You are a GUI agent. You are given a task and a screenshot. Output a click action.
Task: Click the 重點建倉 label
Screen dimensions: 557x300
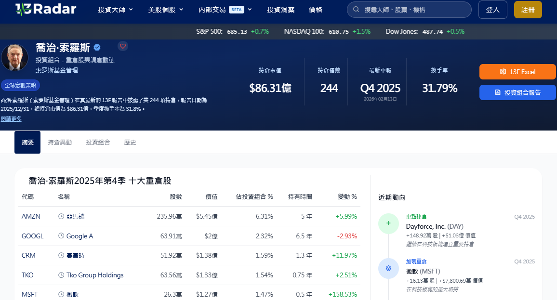(416, 217)
